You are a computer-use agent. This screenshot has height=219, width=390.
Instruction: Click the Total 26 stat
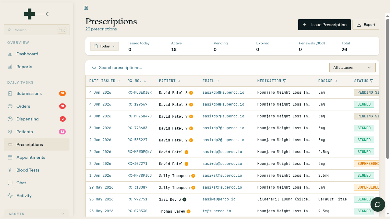pos(346,47)
